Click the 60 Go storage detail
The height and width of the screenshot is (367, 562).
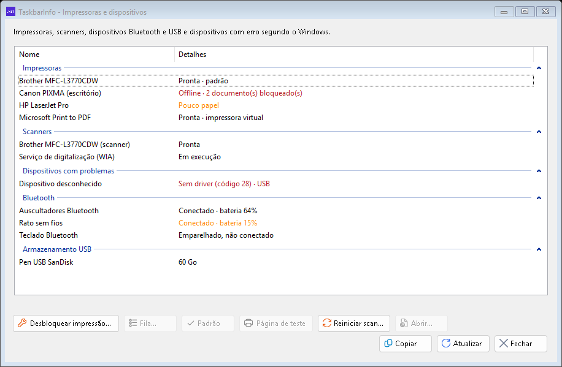click(188, 262)
